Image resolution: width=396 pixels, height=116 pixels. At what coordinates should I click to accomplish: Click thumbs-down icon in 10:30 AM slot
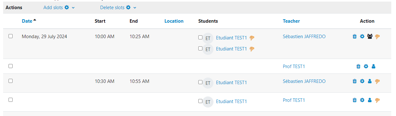[x=377, y=81]
